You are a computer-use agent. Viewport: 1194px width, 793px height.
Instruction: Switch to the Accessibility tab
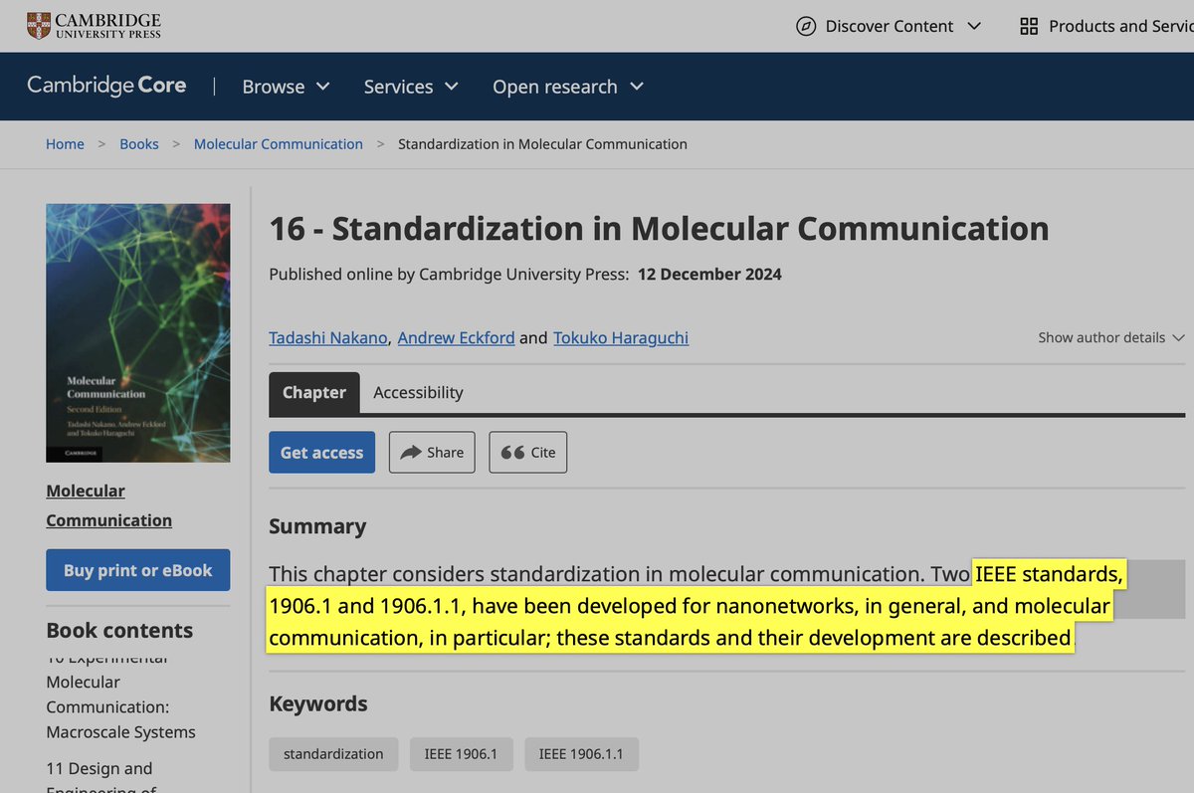click(418, 393)
